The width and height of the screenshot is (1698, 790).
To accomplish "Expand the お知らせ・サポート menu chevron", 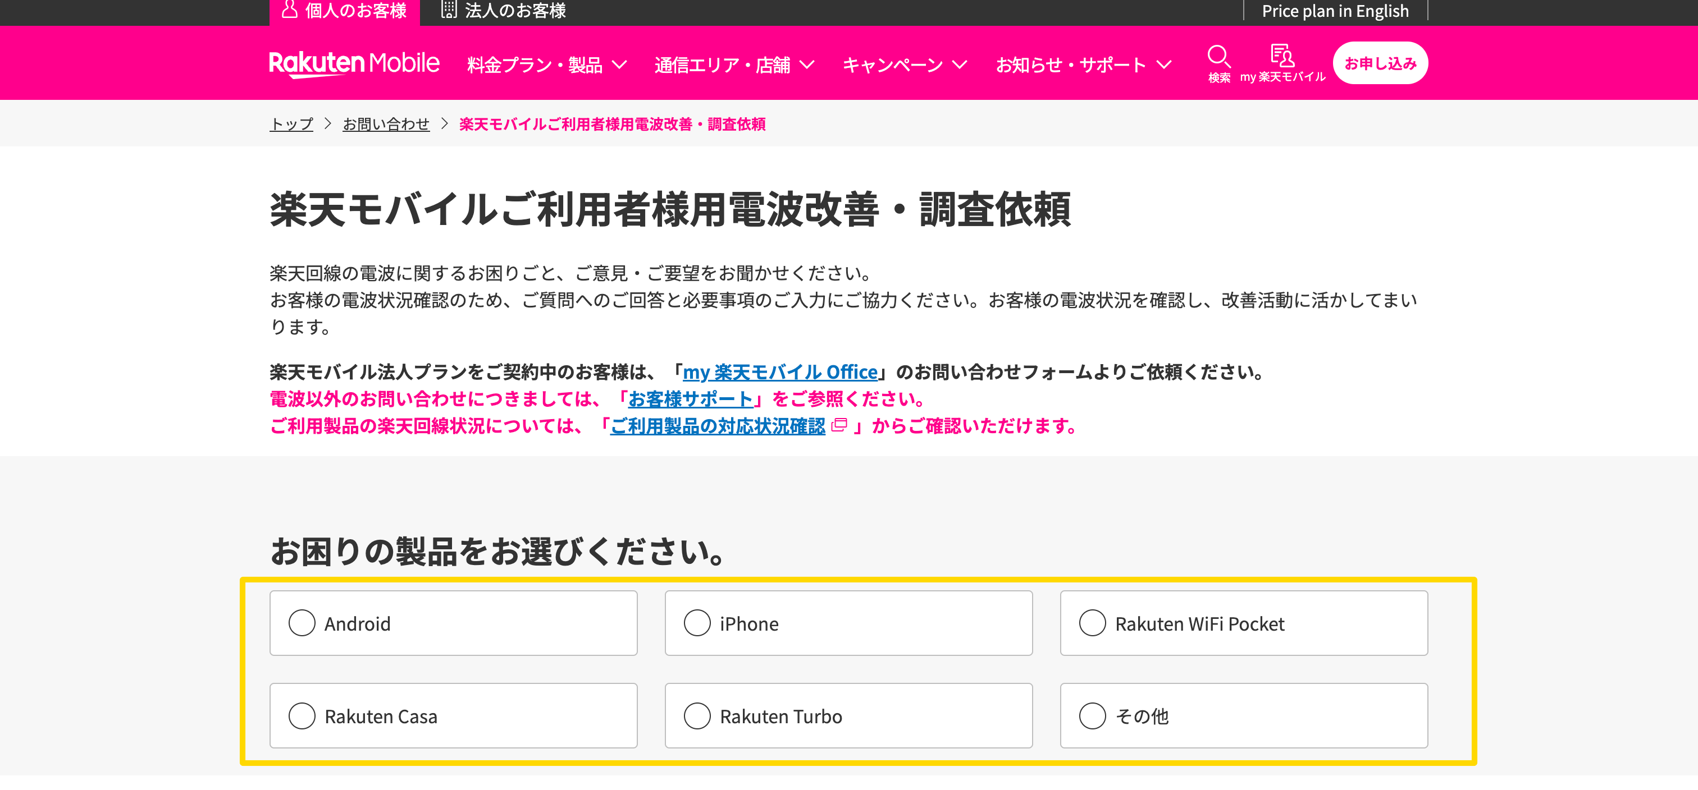I will point(1164,65).
